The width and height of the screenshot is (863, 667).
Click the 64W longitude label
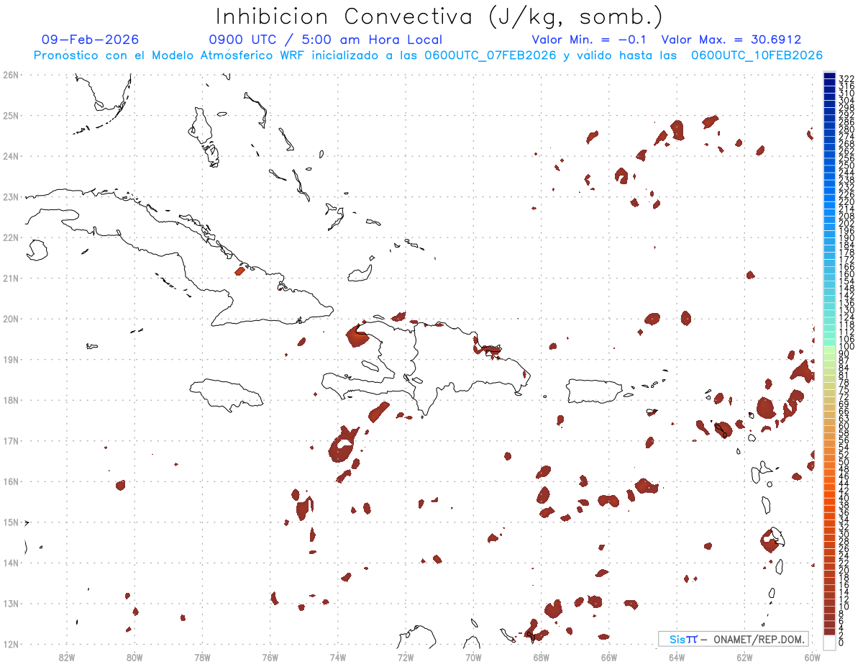coord(677,657)
